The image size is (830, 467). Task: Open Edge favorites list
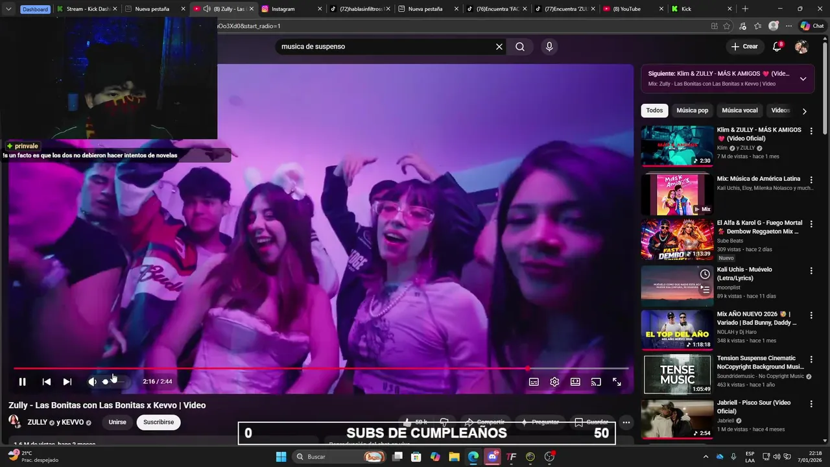(757, 26)
